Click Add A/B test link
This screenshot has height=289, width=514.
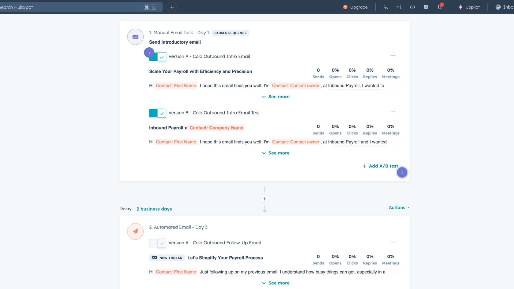coord(380,166)
